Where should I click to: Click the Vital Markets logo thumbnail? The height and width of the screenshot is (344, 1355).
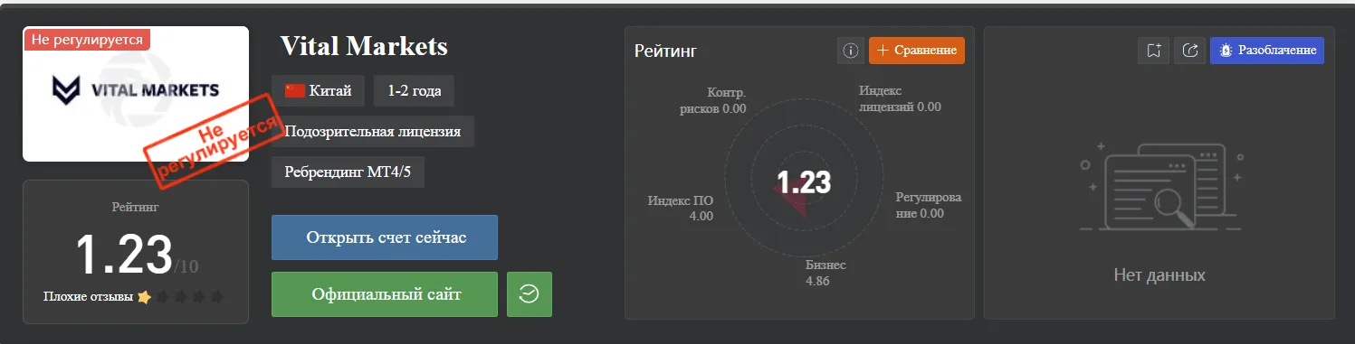(x=136, y=94)
